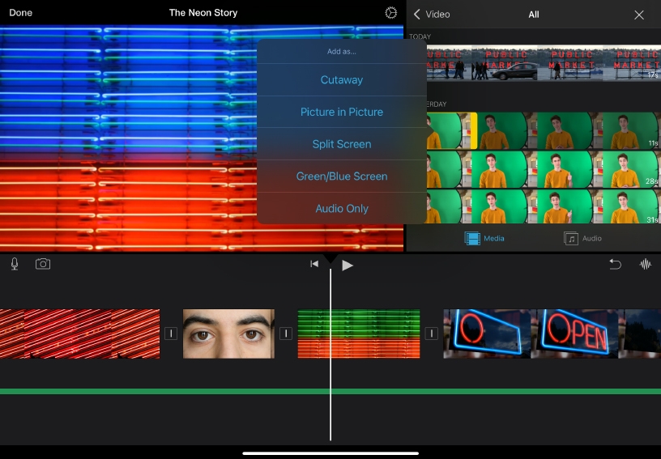The image size is (661, 459).
Task: Add clip as Audio Only
Action: 342,208
